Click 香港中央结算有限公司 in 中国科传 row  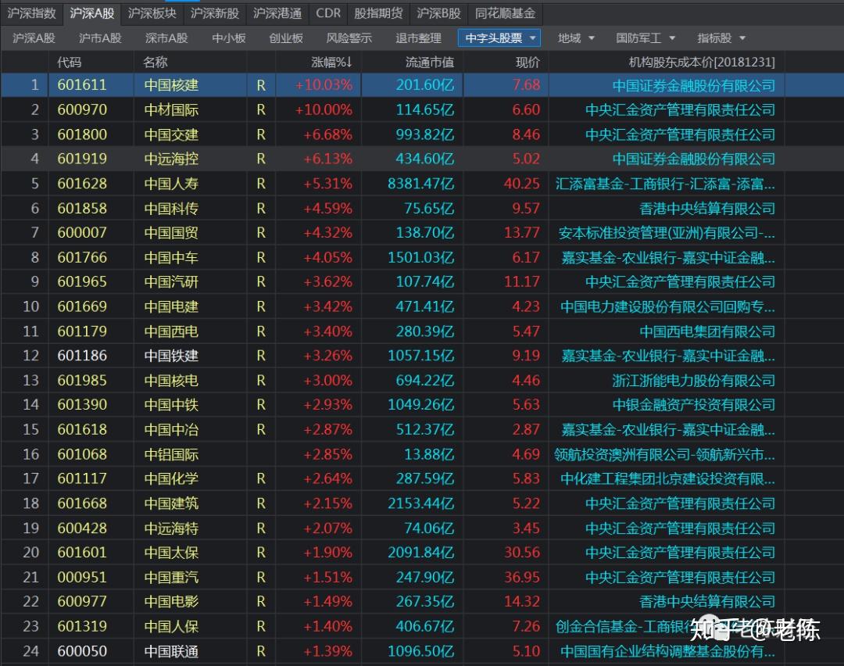tap(707, 209)
